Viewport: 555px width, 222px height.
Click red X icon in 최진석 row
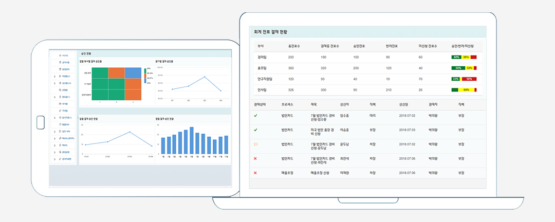pyautogui.click(x=255, y=159)
